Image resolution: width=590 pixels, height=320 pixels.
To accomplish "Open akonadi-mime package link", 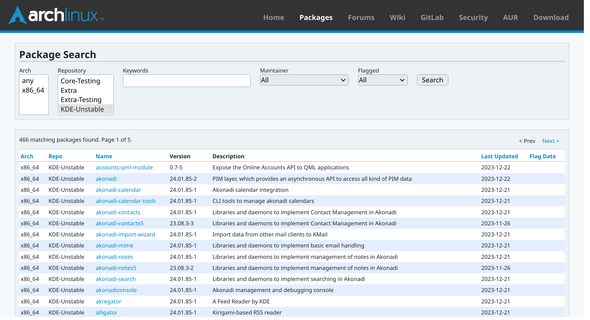I will (115, 245).
